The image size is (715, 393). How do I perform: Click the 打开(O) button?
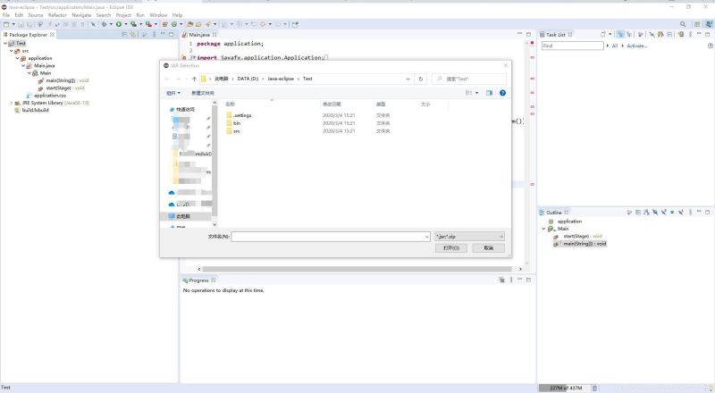[x=451, y=247]
